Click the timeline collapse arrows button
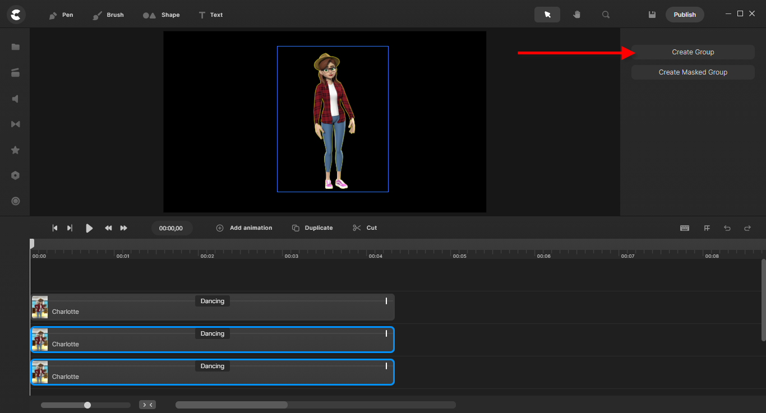Screen dimensions: 766x413 click(x=147, y=405)
